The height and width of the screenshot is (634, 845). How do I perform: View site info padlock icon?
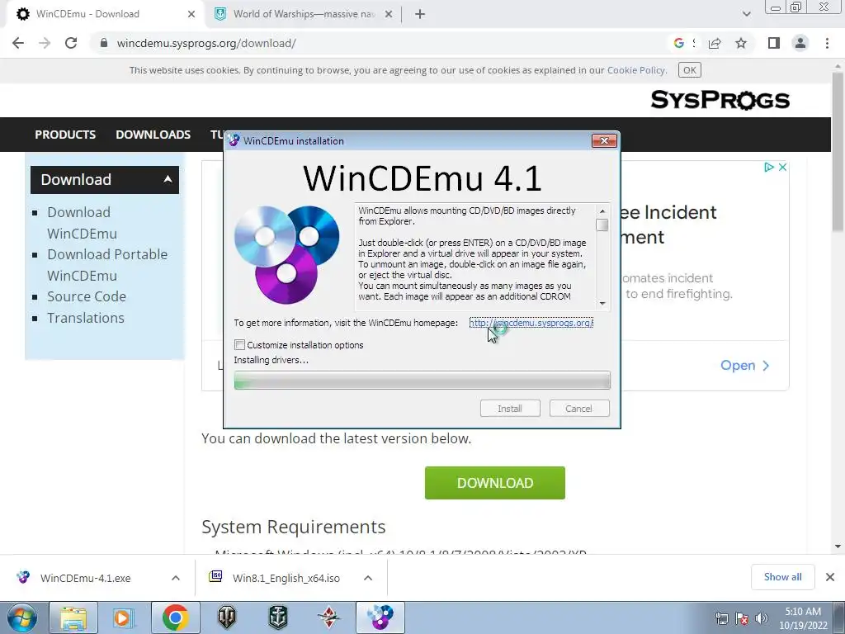104,43
